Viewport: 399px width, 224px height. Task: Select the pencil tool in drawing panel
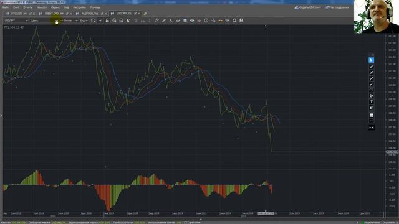tap(372, 67)
